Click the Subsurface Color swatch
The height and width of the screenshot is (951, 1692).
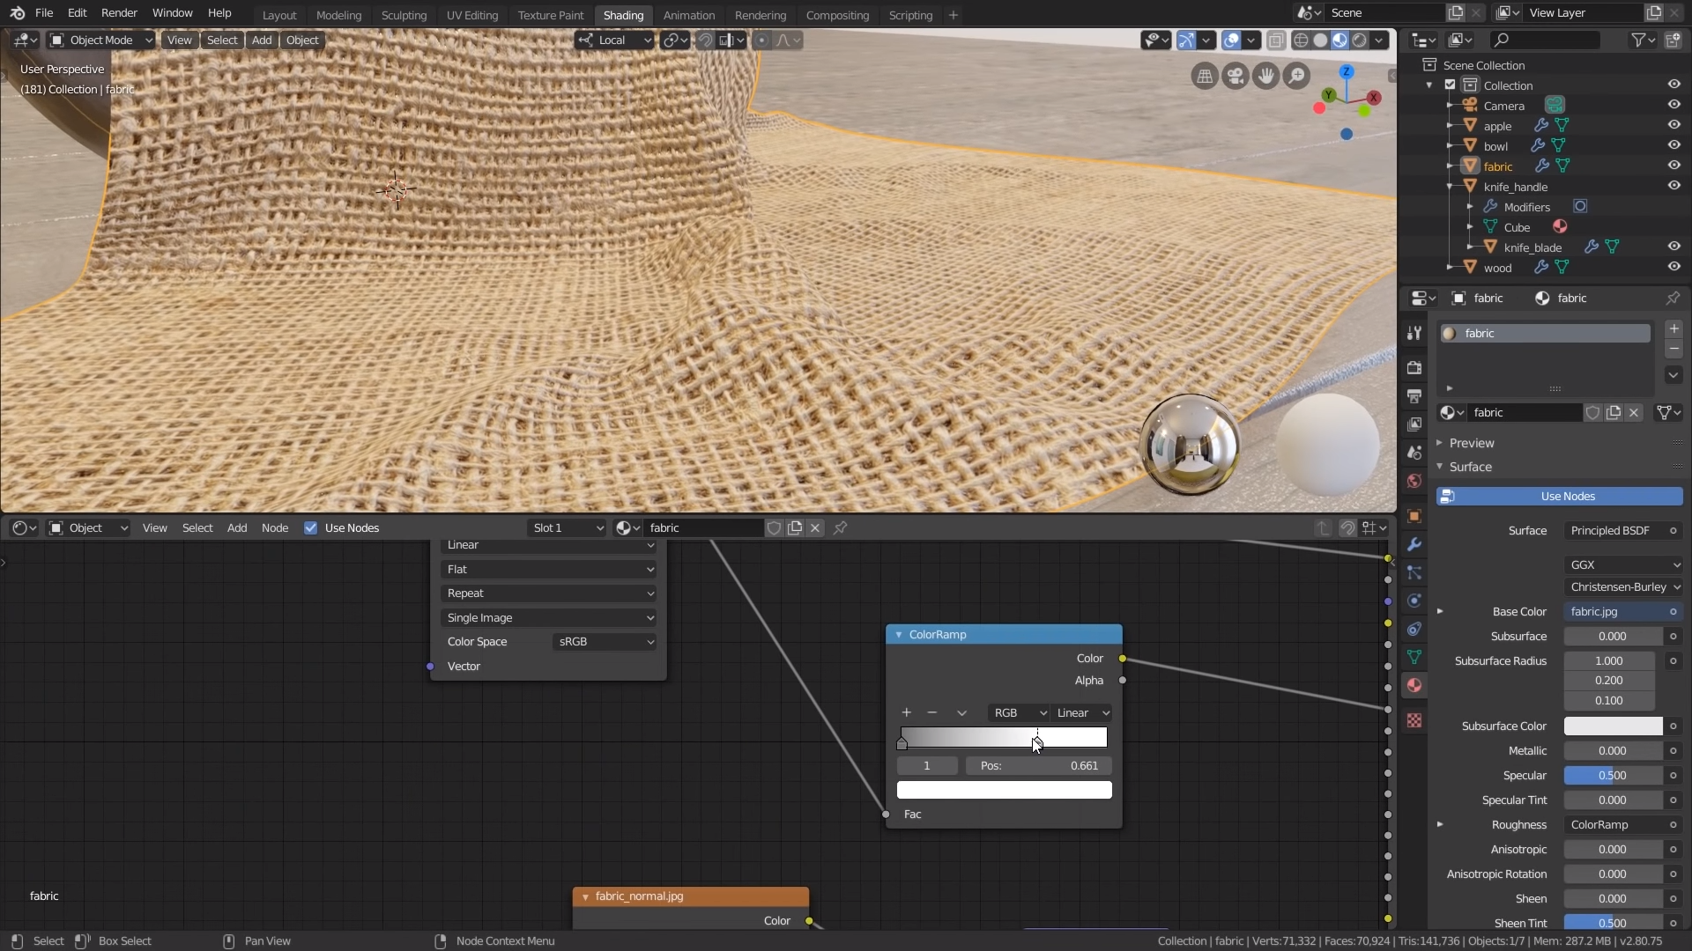1613,726
